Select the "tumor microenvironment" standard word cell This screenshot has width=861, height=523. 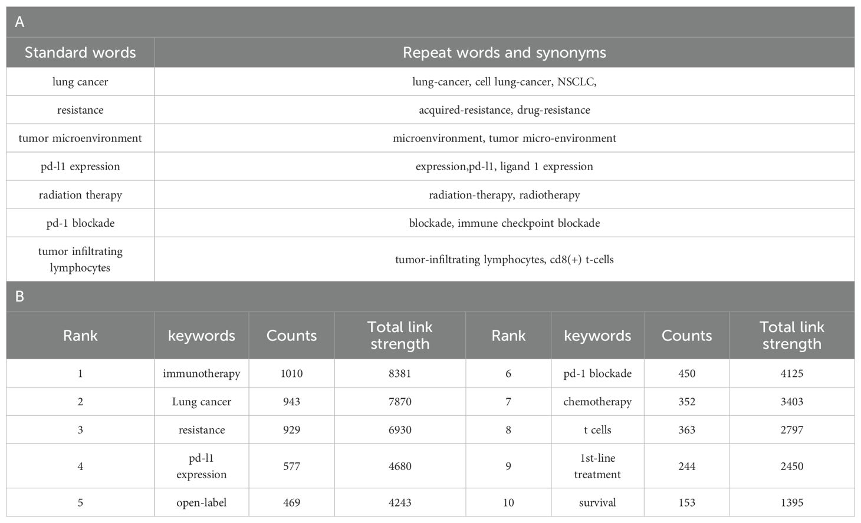(x=80, y=138)
